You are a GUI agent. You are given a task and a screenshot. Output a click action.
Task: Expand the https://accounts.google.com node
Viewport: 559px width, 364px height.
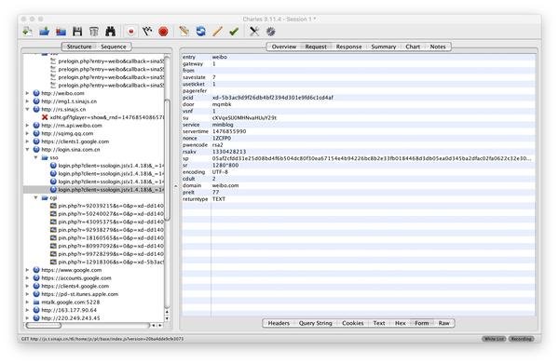[27, 277]
